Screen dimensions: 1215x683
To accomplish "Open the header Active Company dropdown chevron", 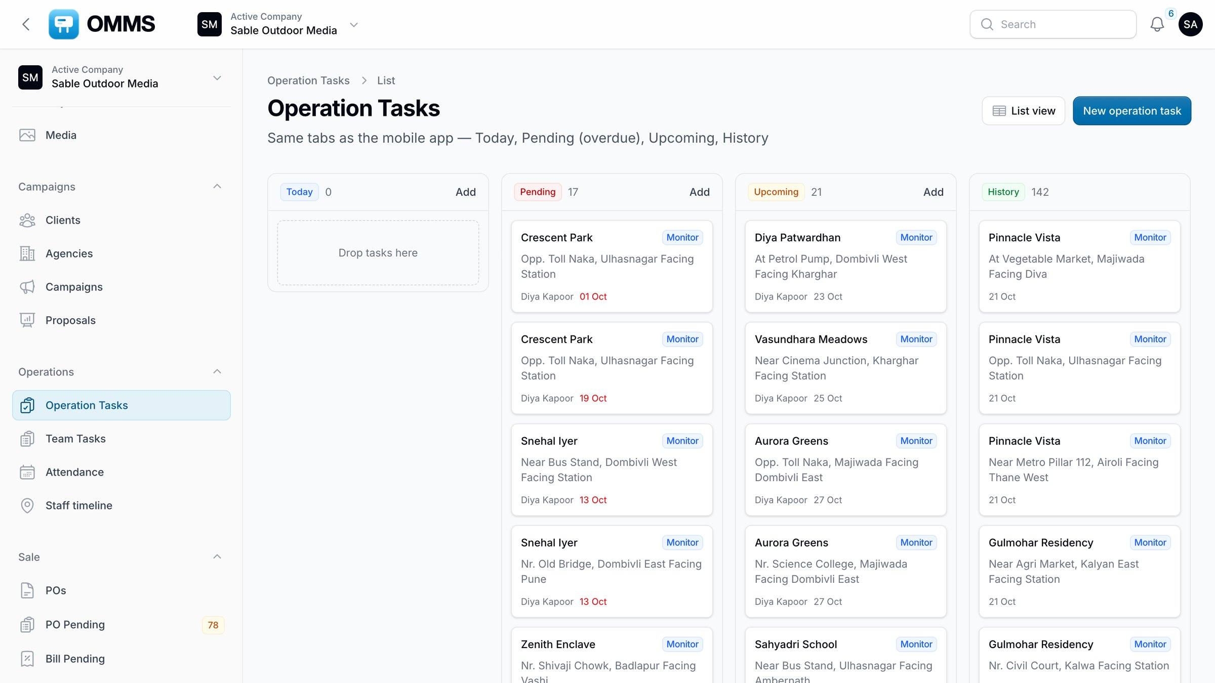I will pos(354,24).
